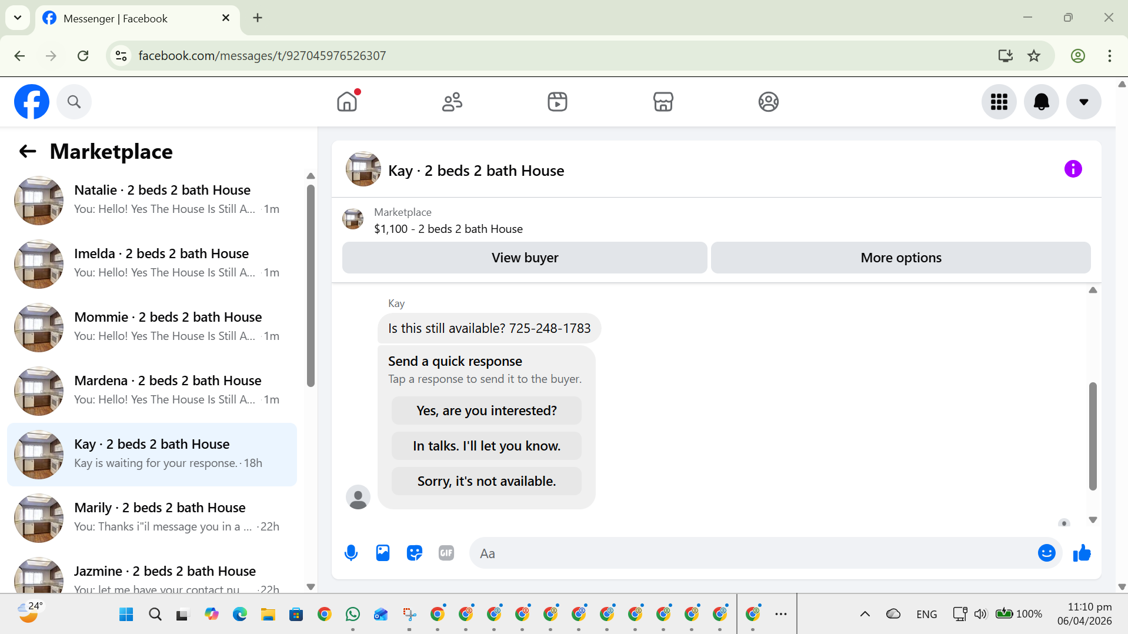
Task: Send quick response 'Yes, are you interested?'
Action: 486,411
